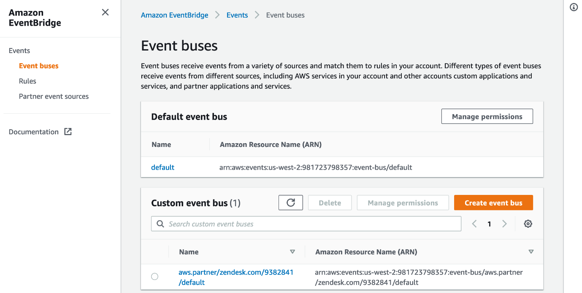Select Event buses in sidebar navigation
The height and width of the screenshot is (293, 582).
(x=38, y=66)
